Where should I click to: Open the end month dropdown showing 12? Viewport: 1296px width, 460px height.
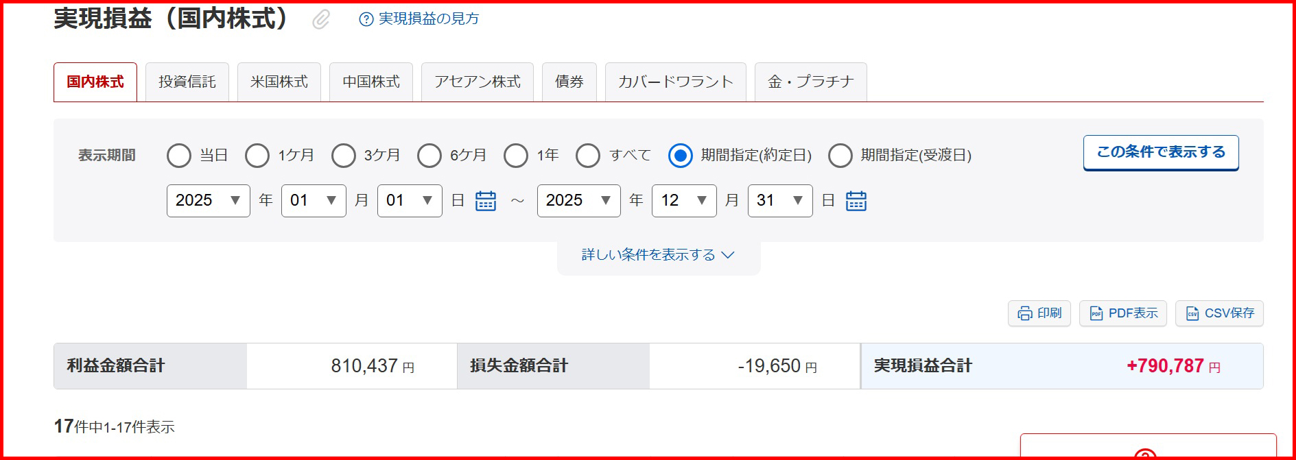[683, 201]
